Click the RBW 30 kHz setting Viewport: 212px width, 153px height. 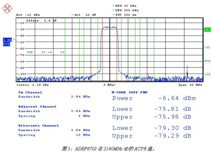126,6
